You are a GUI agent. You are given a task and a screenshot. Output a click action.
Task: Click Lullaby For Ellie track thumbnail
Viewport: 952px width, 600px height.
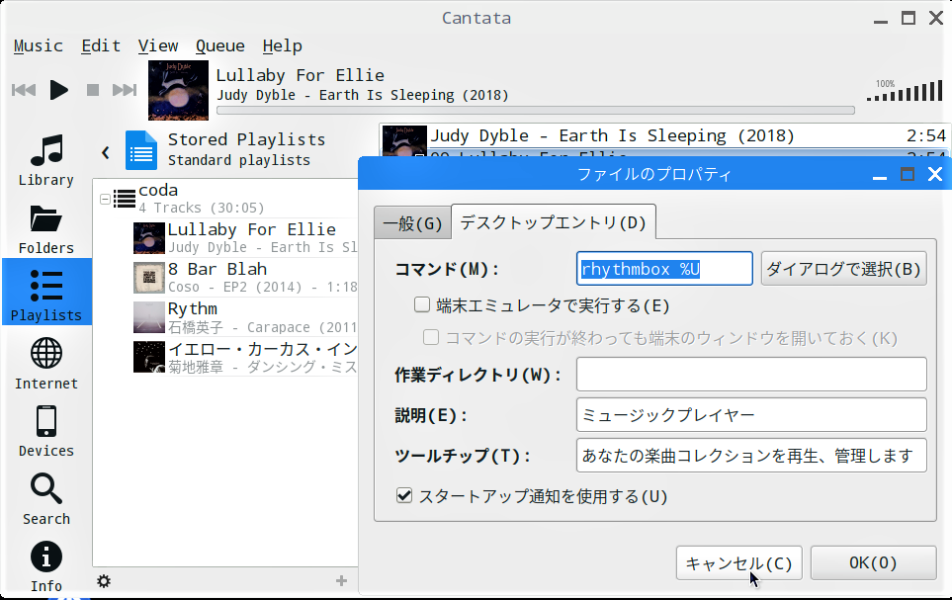click(148, 237)
